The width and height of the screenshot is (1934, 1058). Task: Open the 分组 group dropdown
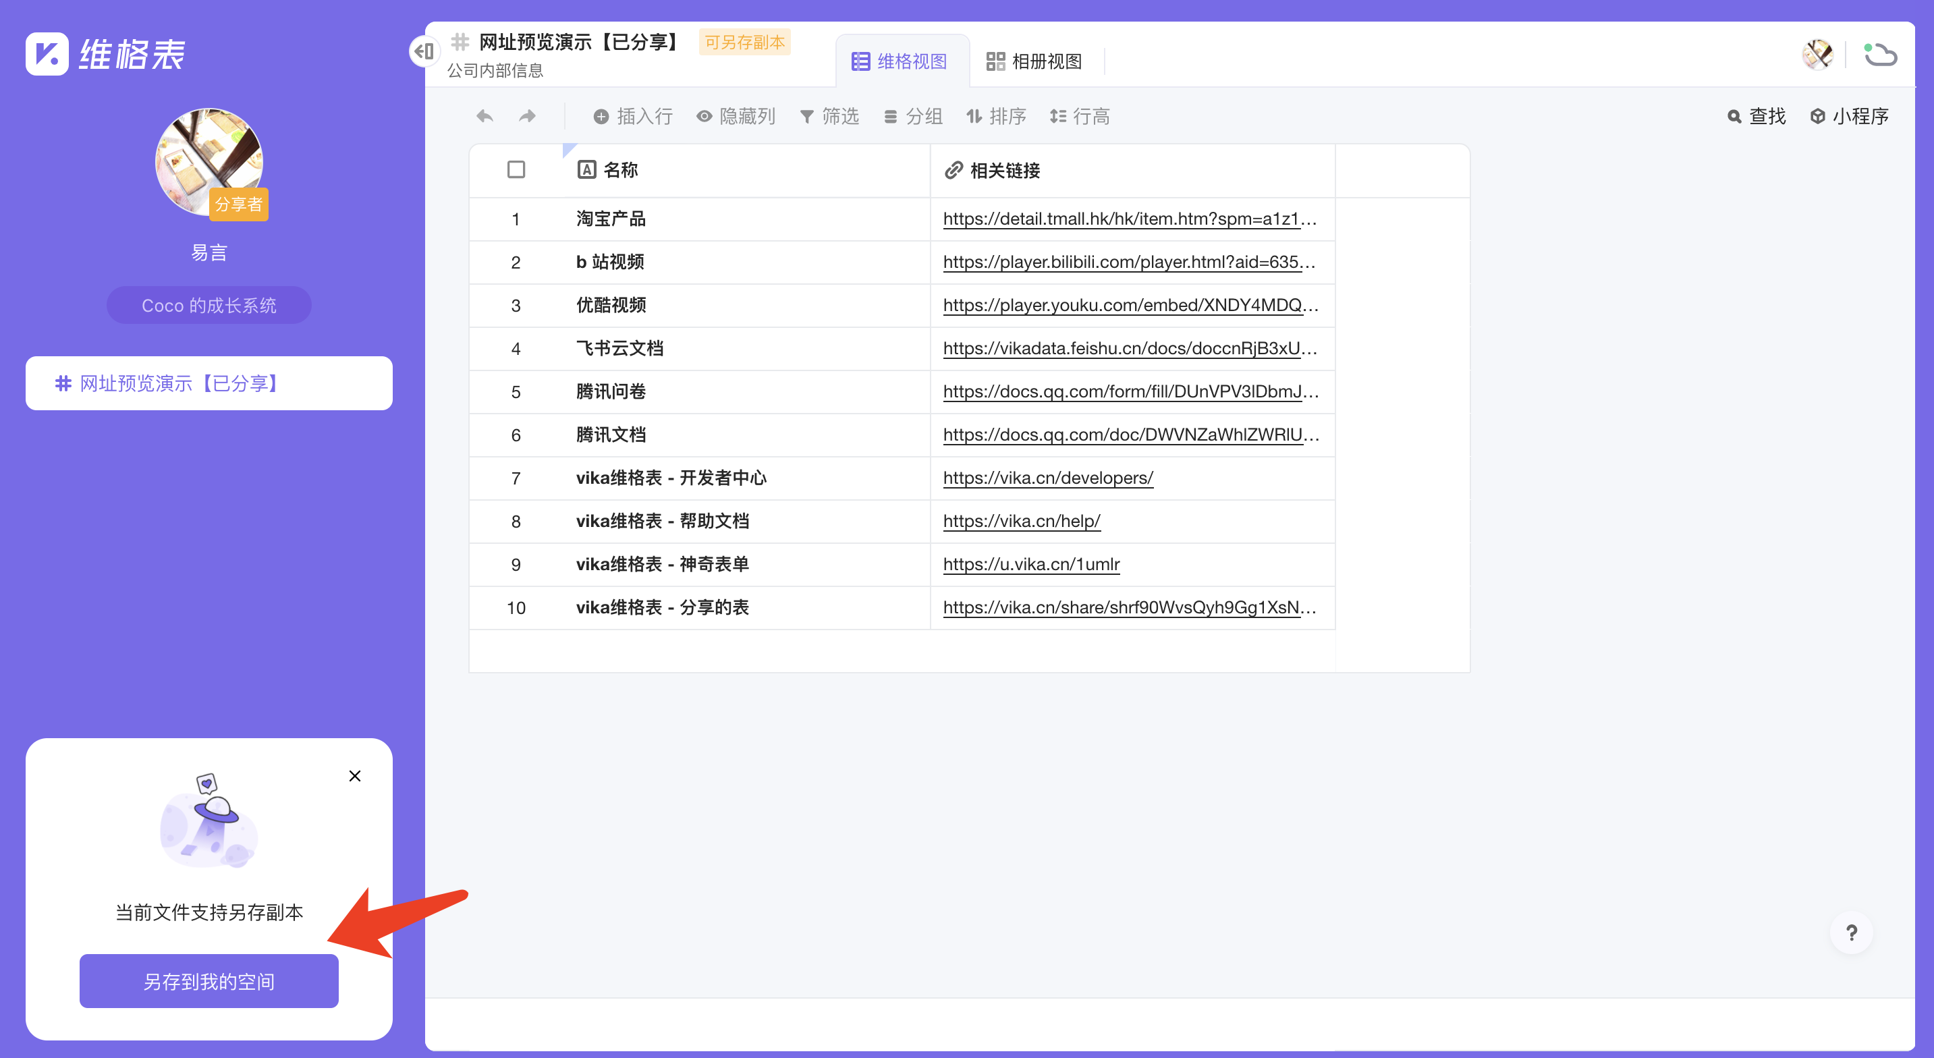tap(913, 116)
